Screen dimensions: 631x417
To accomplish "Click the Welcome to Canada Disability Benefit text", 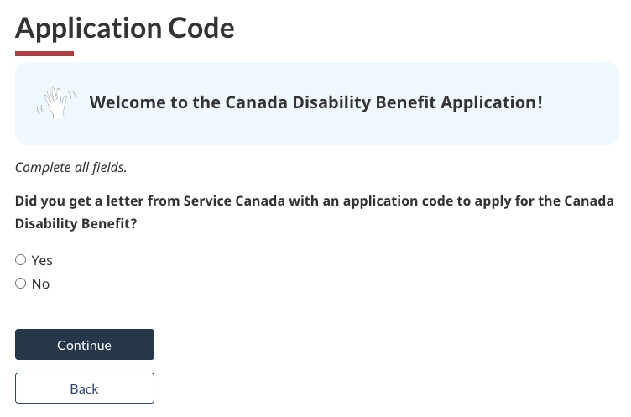I will pyautogui.click(x=315, y=102).
